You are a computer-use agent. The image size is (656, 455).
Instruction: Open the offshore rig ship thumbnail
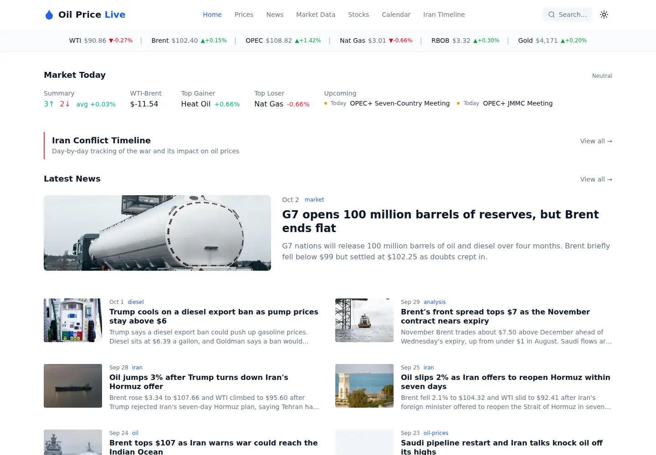point(364,320)
